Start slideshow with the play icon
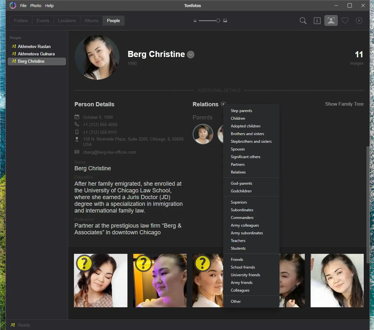 (x=359, y=21)
